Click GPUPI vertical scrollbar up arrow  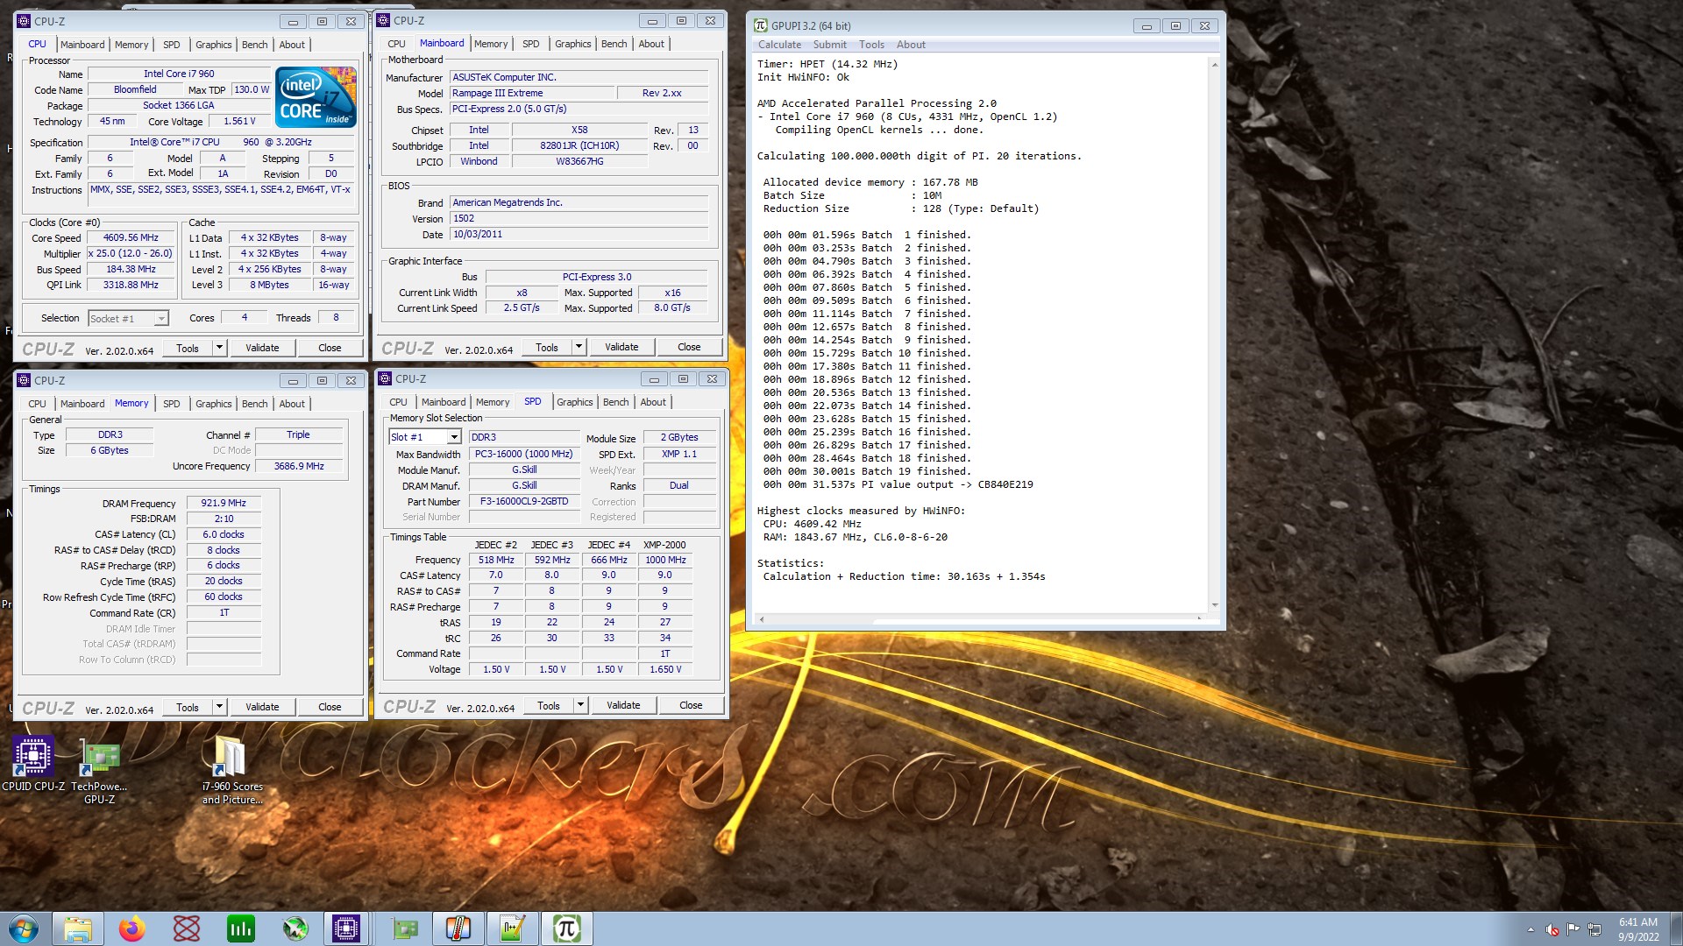[1214, 65]
